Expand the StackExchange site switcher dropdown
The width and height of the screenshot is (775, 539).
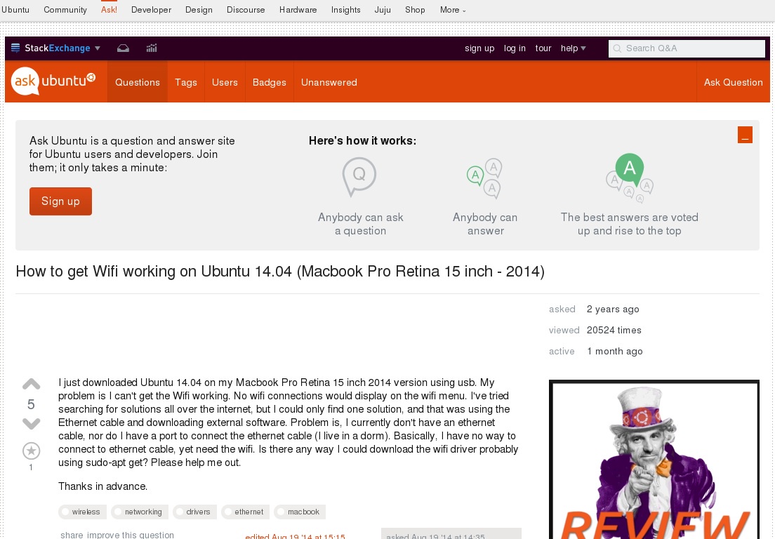[x=98, y=48]
